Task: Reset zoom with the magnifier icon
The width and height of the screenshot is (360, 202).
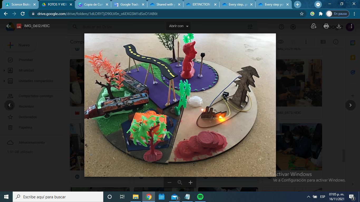Action: point(180,183)
